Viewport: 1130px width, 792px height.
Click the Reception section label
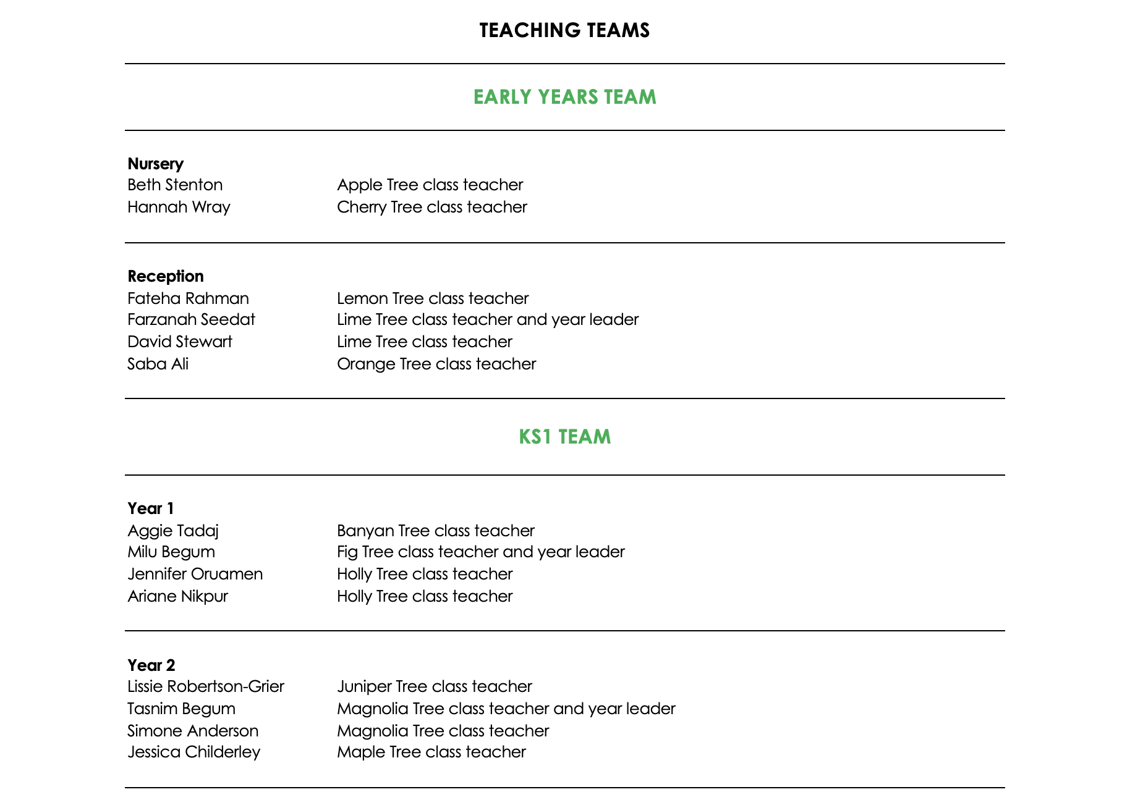(x=165, y=276)
